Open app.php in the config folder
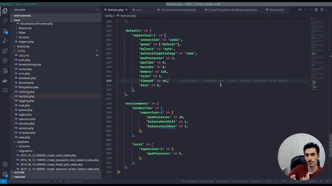Viewport: 332px width, 186px height. tap(24, 55)
